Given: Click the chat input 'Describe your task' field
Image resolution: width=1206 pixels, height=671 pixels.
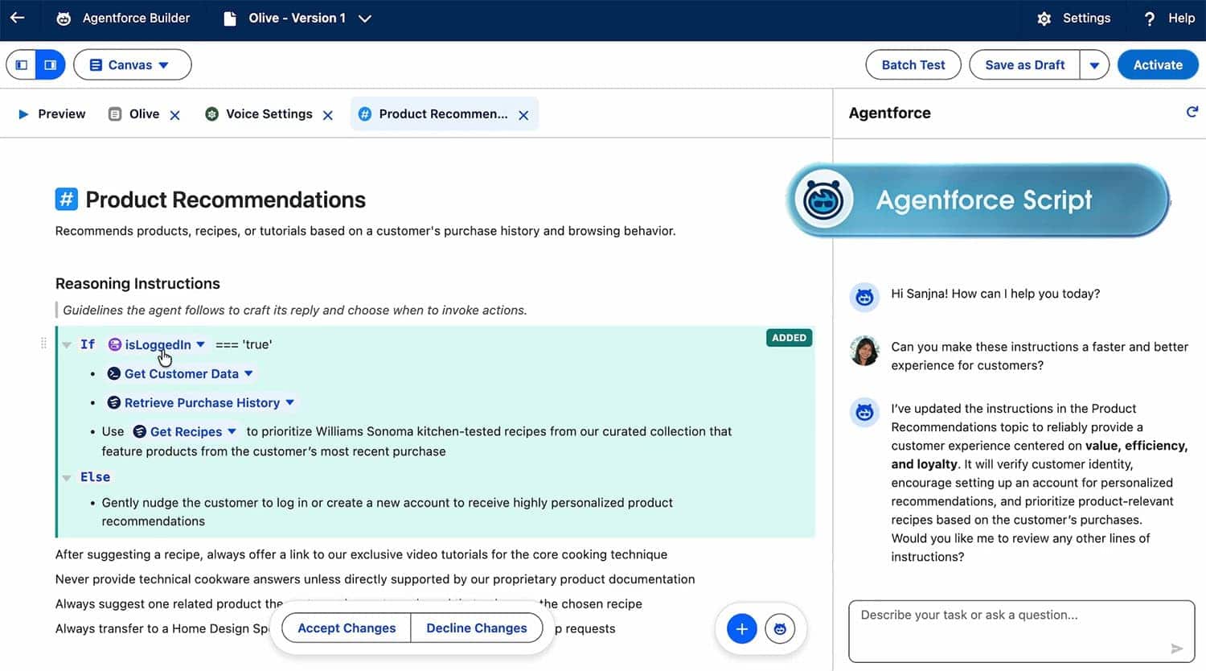Looking at the screenshot, I should tap(1021, 631).
